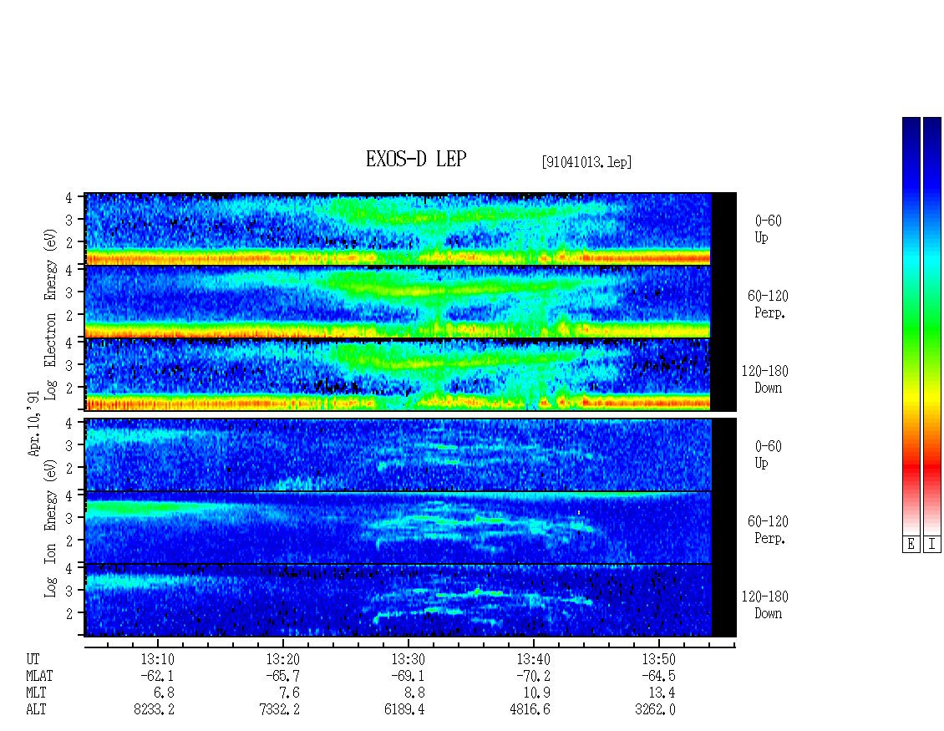
Task: Click the I label box under the color bar
Action: [932, 545]
